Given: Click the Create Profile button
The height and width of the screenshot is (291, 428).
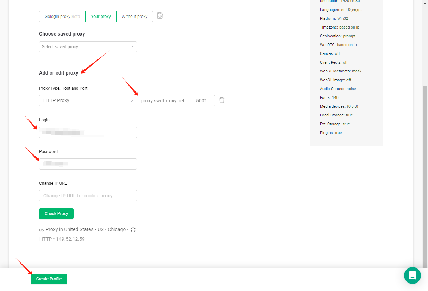Looking at the screenshot, I should 49,279.
